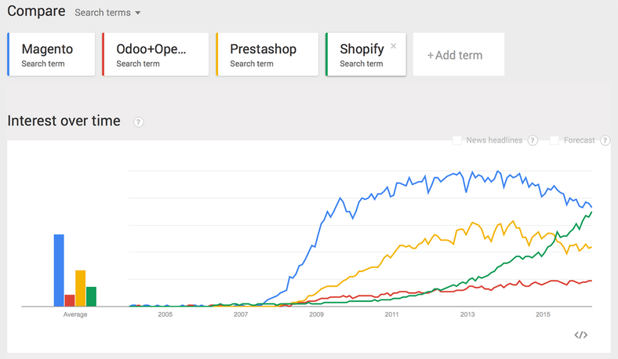618x359 pixels.
Task: Click the 2009 year label on timeline
Action: (316, 314)
